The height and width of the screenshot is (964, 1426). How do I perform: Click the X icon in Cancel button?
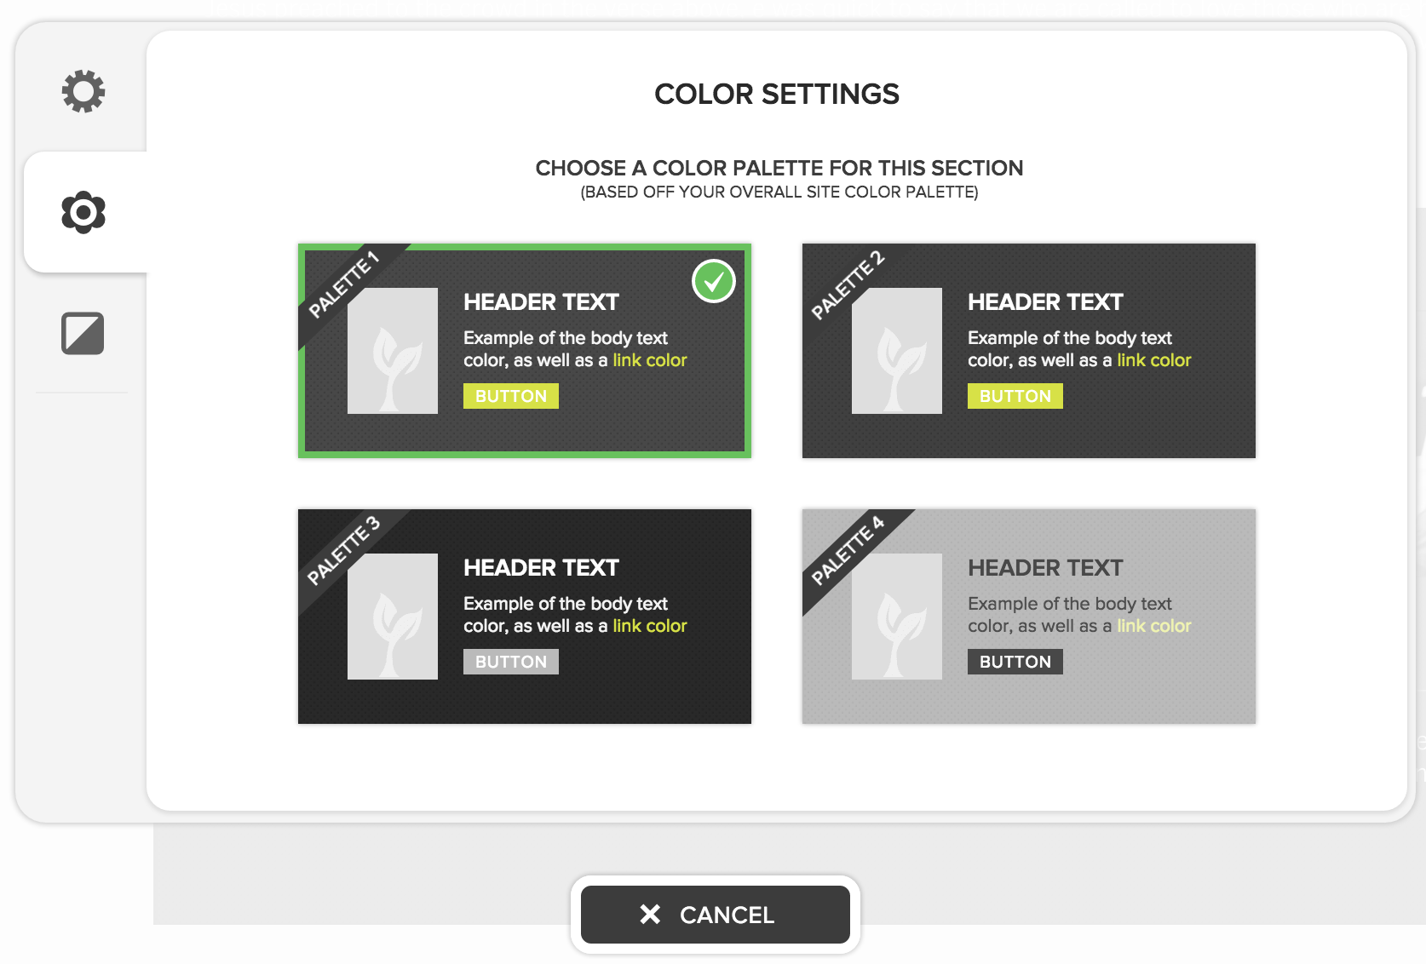click(650, 915)
